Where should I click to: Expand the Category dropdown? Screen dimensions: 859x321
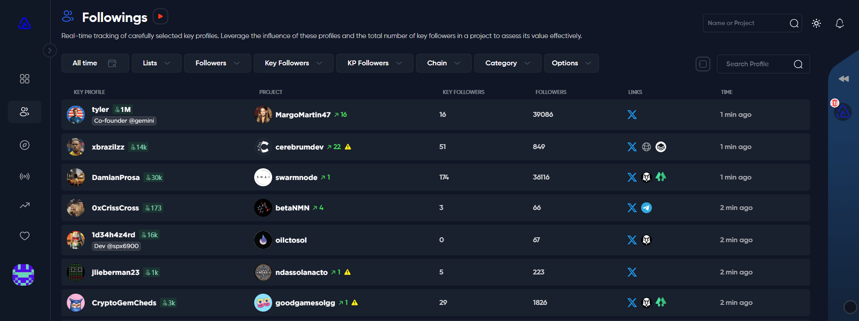[508, 63]
